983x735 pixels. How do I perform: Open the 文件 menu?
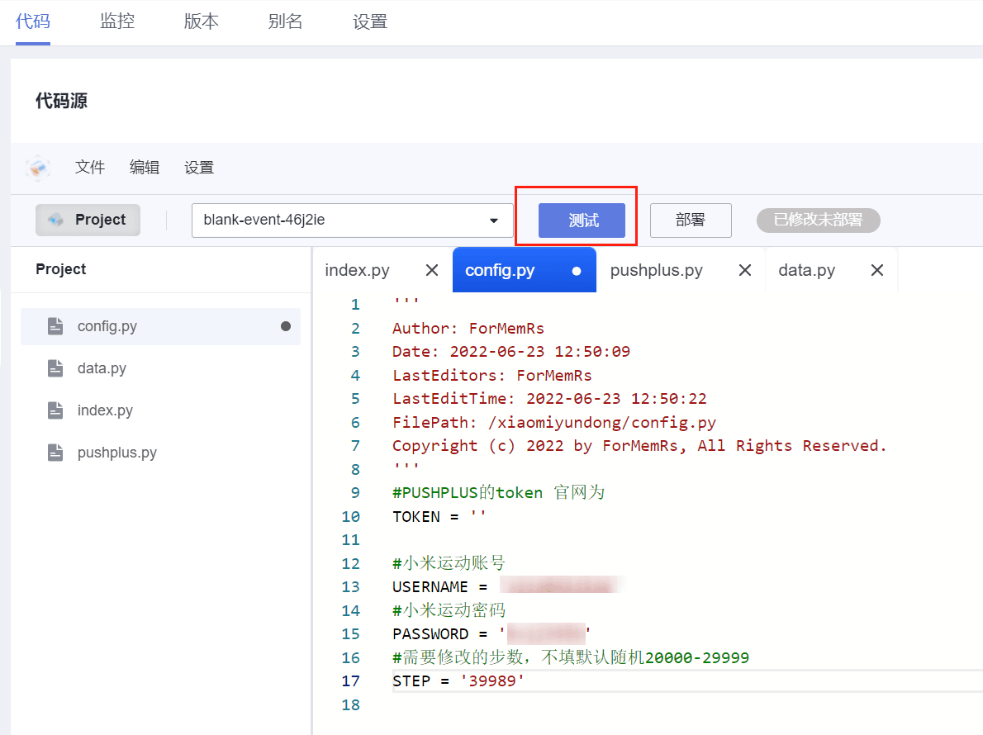90,168
